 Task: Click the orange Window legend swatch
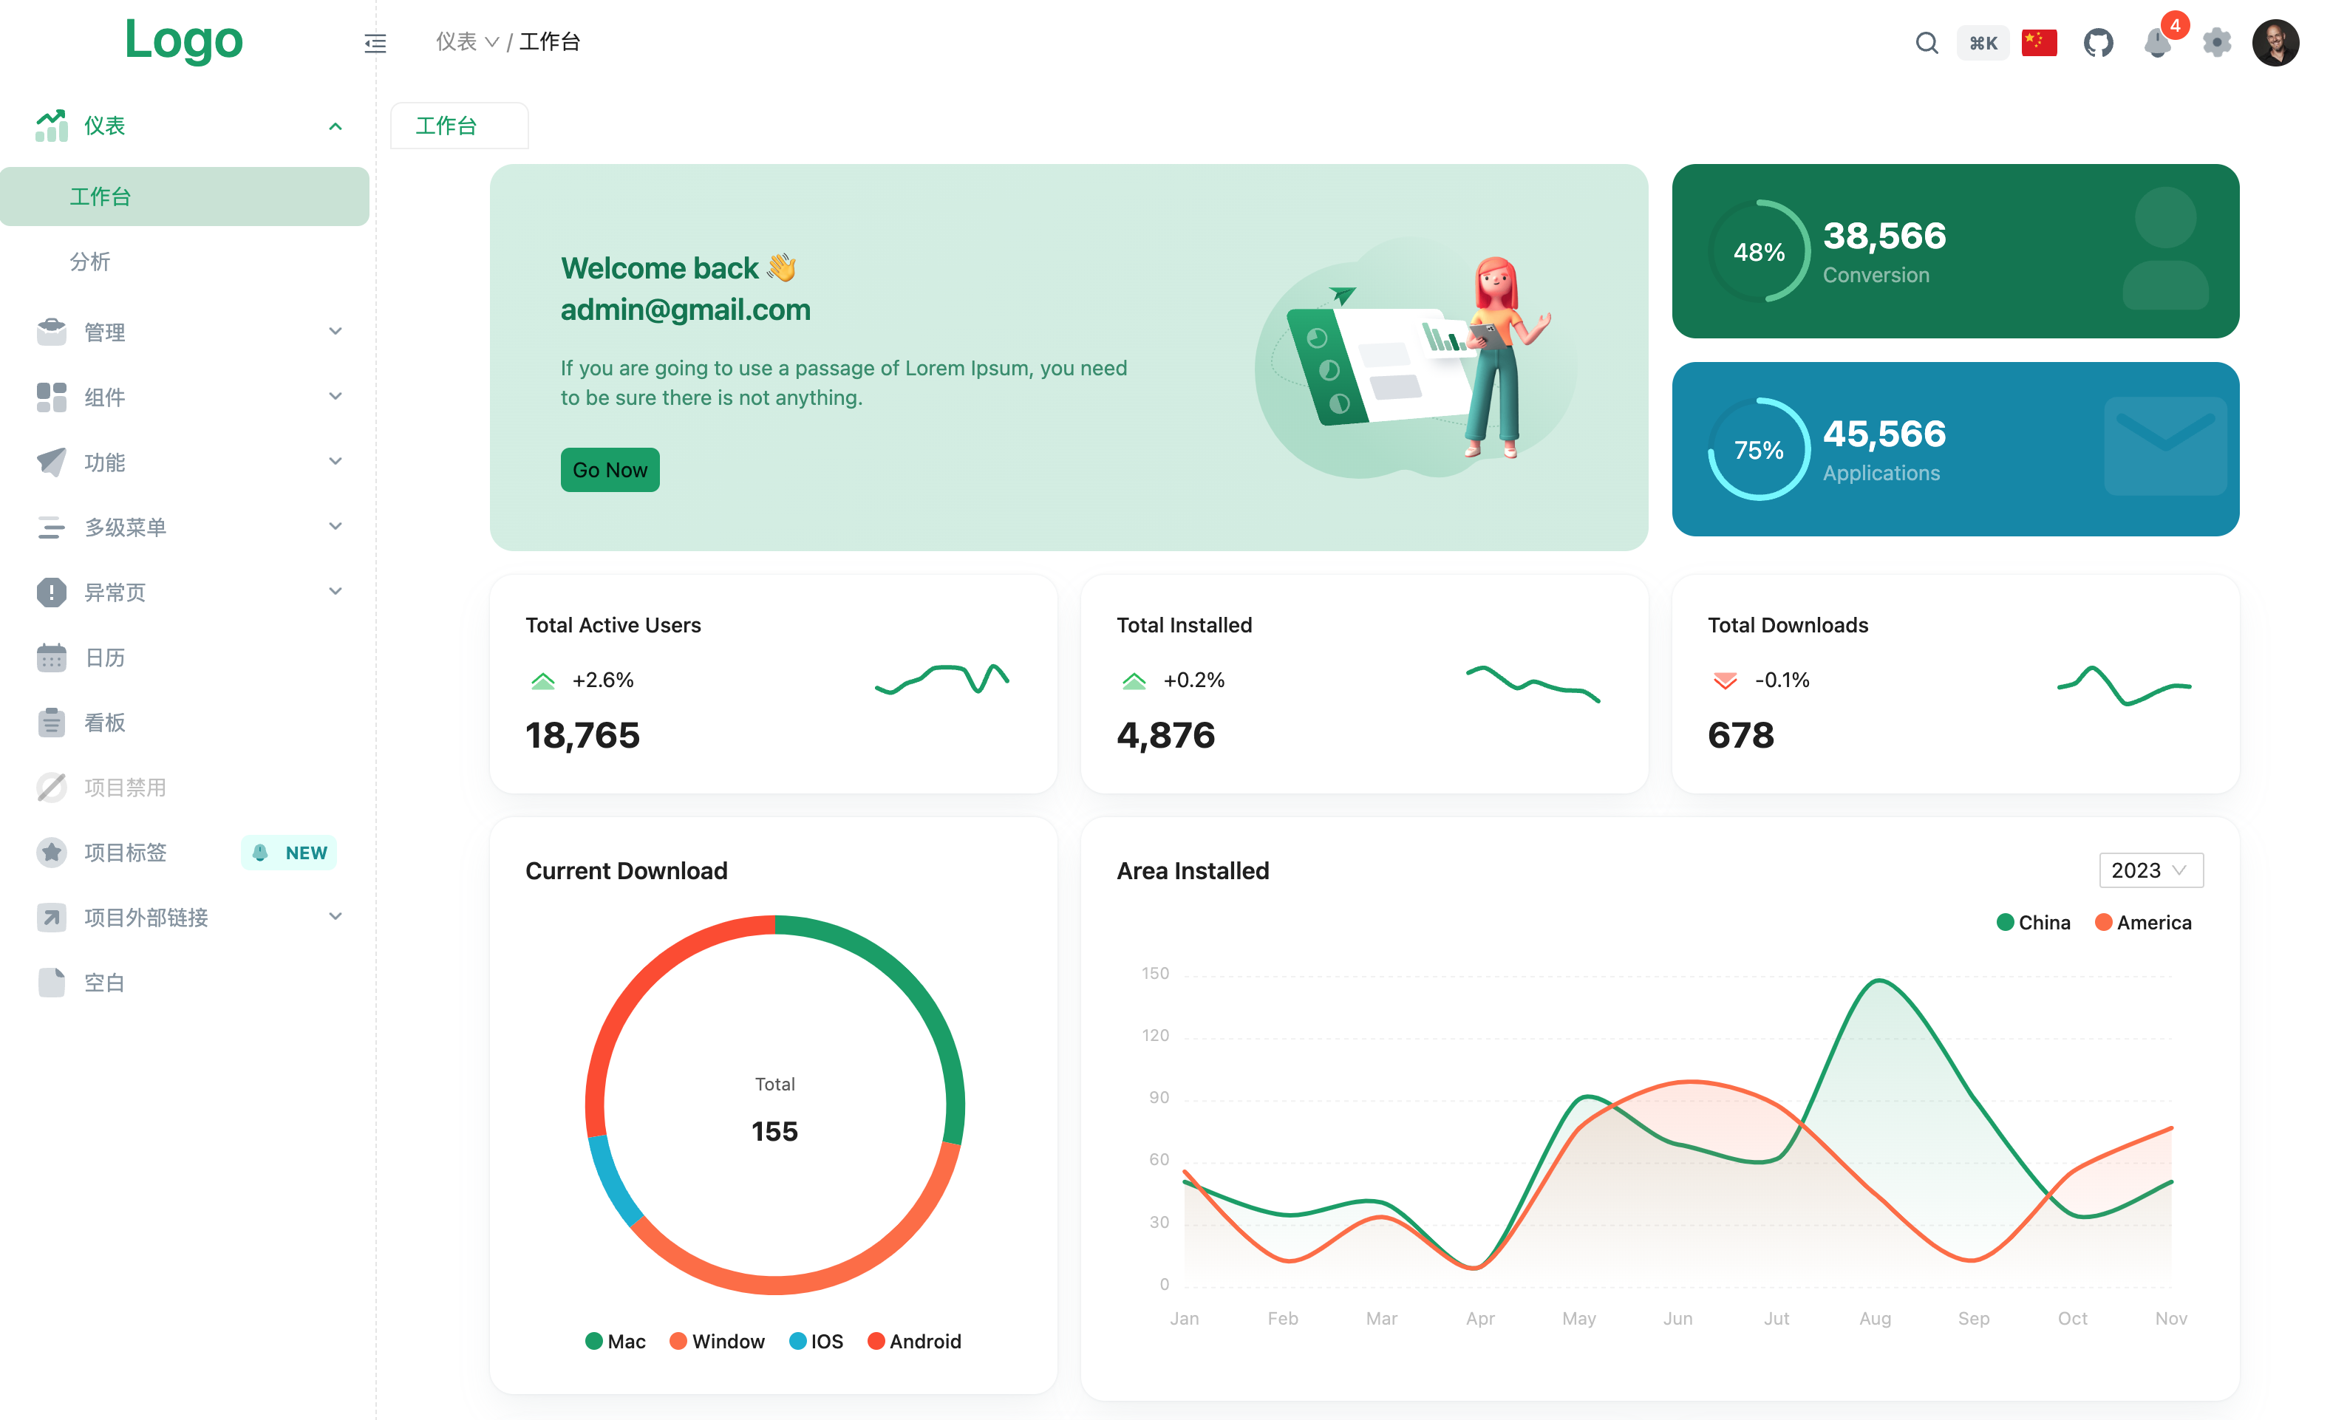coord(678,1341)
